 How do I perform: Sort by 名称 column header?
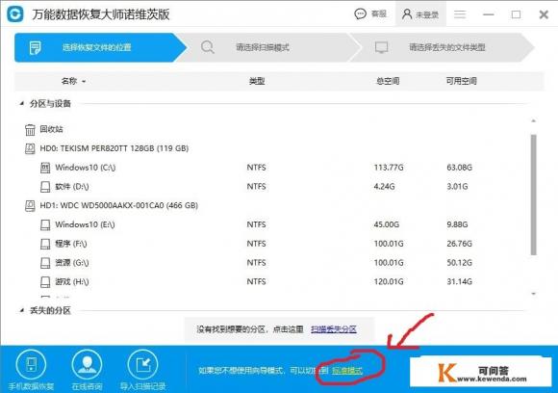tap(73, 81)
